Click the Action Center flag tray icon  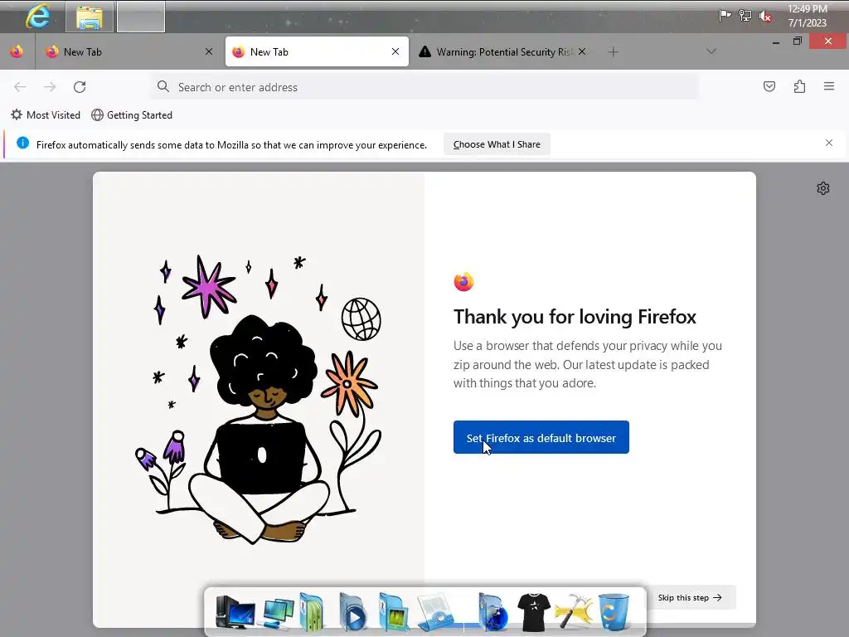coord(725,15)
